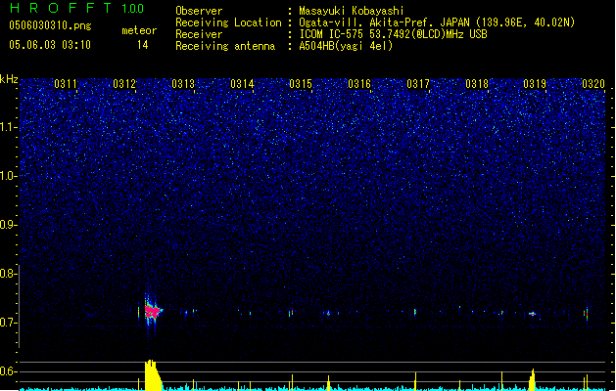Click the 0312 time marker
The height and width of the screenshot is (391, 616).
[x=124, y=84]
